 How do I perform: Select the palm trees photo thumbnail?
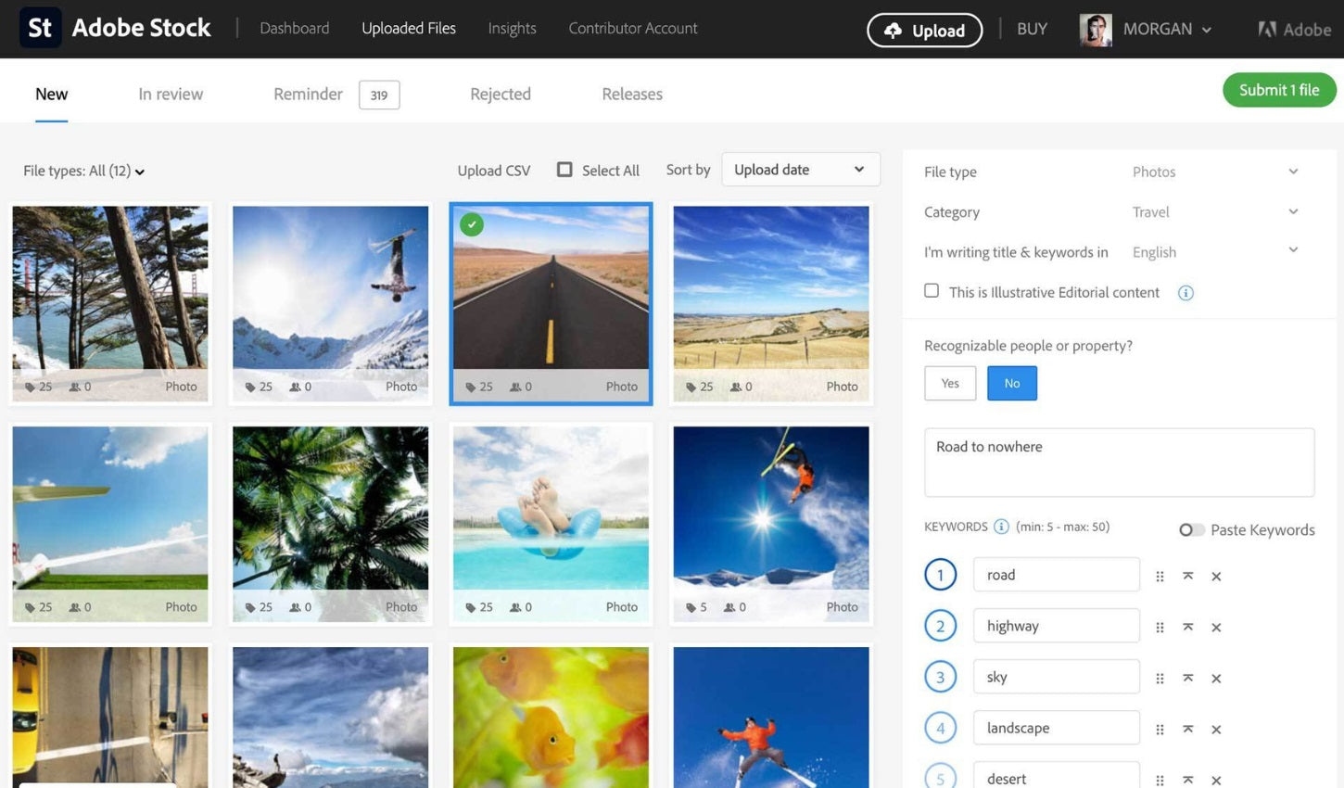[330, 510]
